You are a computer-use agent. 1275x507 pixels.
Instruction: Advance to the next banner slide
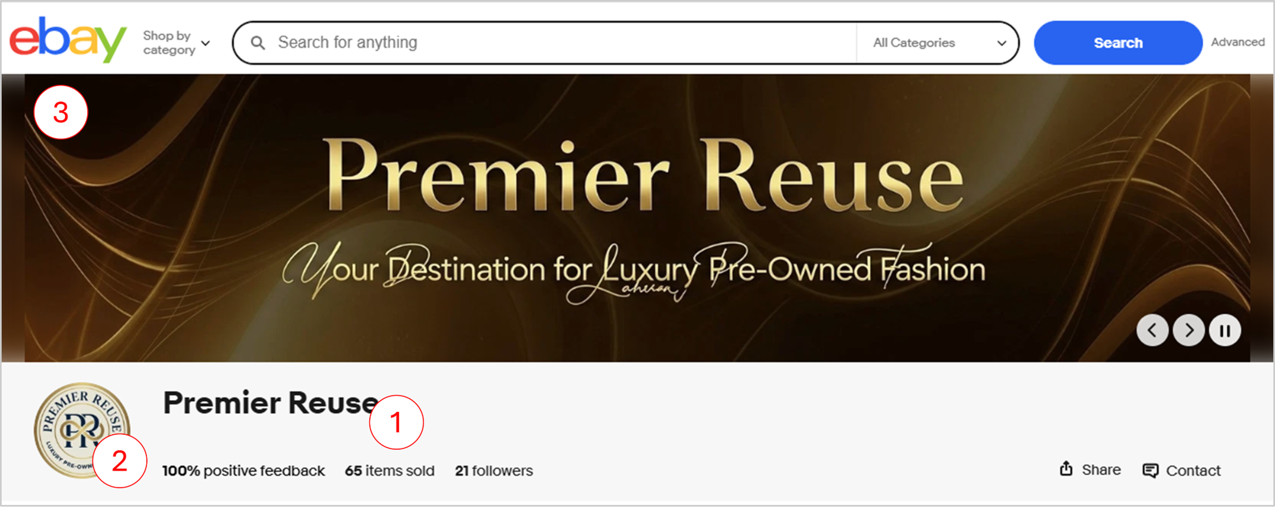[x=1189, y=330]
